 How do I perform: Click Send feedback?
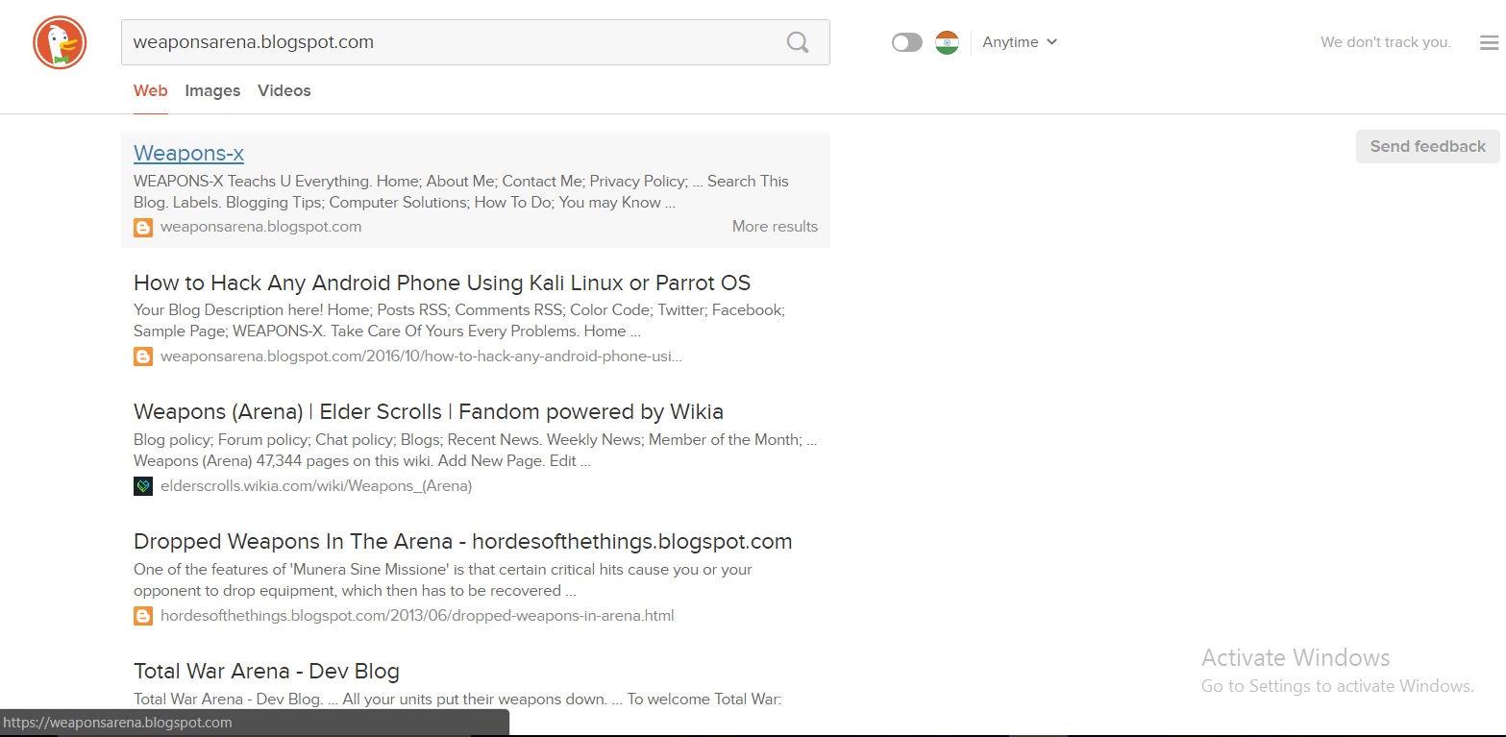(x=1427, y=146)
